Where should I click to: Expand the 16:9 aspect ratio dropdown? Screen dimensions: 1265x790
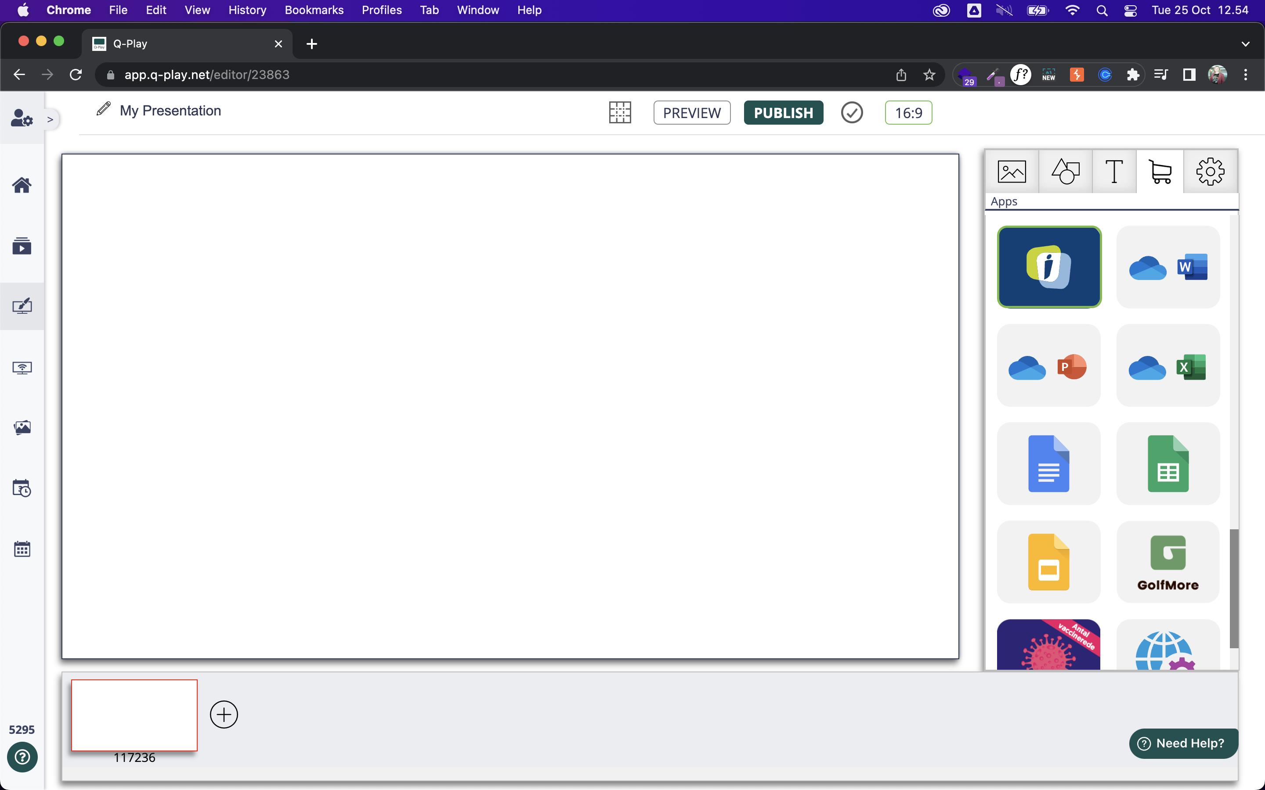click(907, 112)
